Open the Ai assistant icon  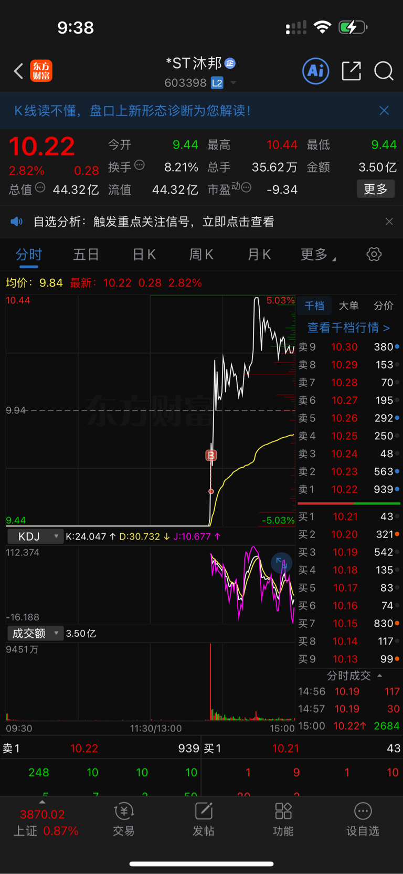[316, 71]
